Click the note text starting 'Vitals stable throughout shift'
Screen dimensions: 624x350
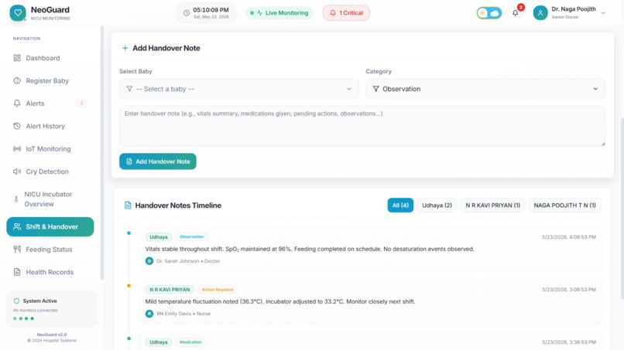pyautogui.click(x=310, y=249)
